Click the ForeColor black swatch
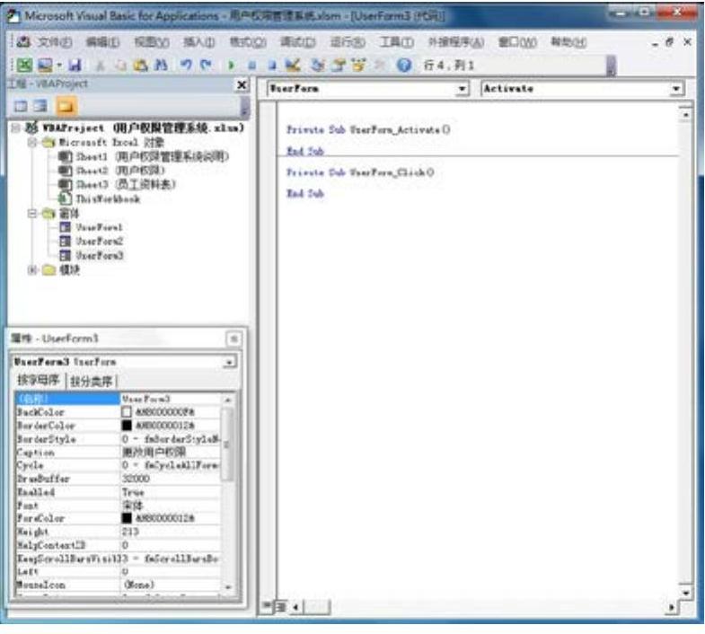The width and height of the screenshot is (705, 634). (127, 518)
